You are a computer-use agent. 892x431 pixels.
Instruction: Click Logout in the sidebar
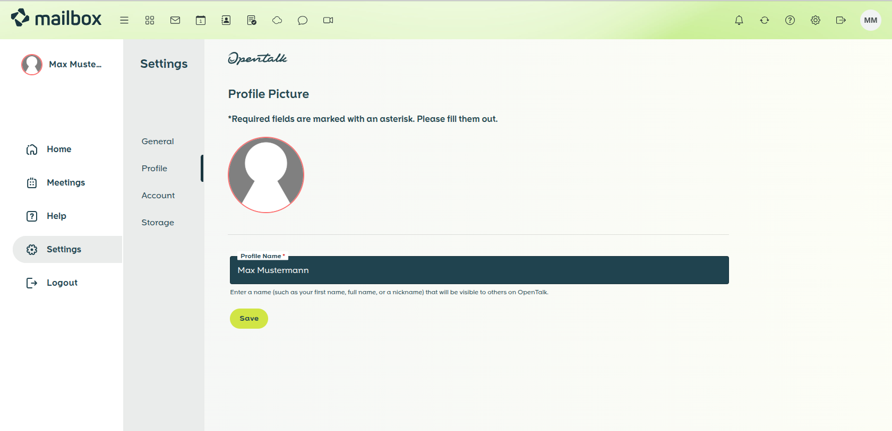click(x=62, y=283)
